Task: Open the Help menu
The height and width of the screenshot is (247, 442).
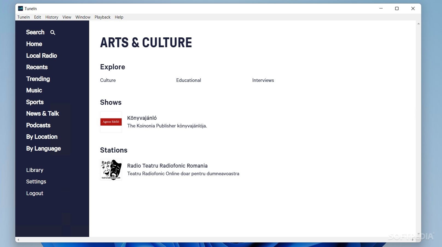Action: click(119, 17)
